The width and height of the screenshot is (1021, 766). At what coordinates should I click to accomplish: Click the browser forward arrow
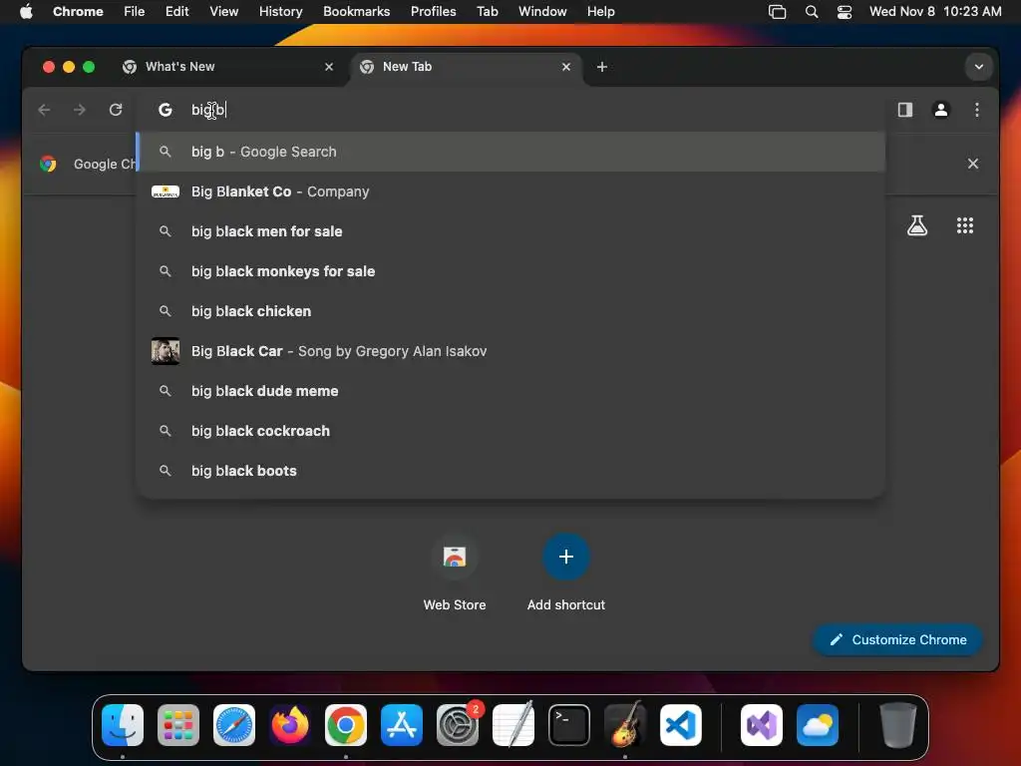80,110
